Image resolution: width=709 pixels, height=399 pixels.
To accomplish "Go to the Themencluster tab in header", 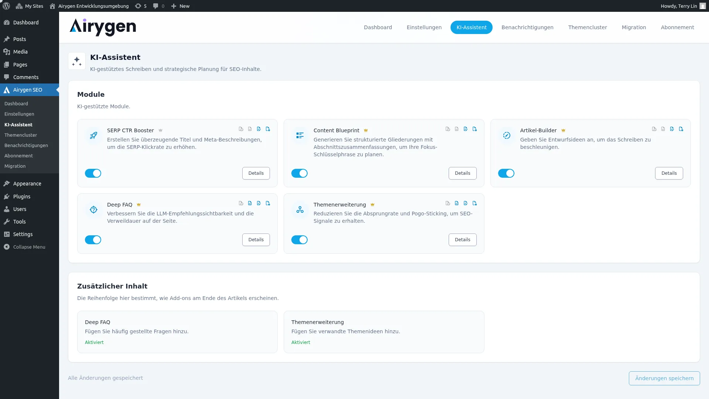I will pos(588,27).
